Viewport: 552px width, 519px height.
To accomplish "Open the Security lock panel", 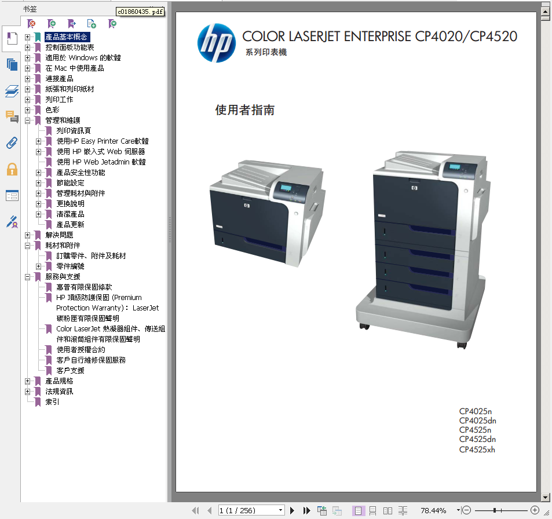I will [x=12, y=169].
